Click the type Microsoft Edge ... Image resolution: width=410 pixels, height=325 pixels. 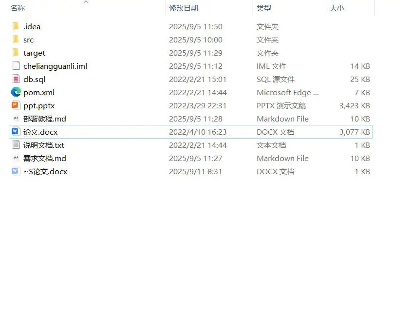click(x=288, y=93)
